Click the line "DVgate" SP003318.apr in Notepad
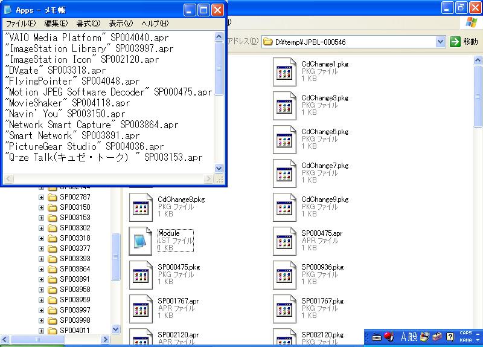Screen dimensions: 483x347 55,70
